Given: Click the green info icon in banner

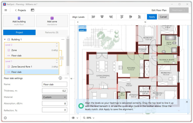Looking at the screenshot, I should click(81, 106).
